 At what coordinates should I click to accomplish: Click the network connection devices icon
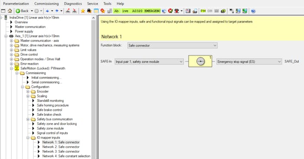coord(232,11)
